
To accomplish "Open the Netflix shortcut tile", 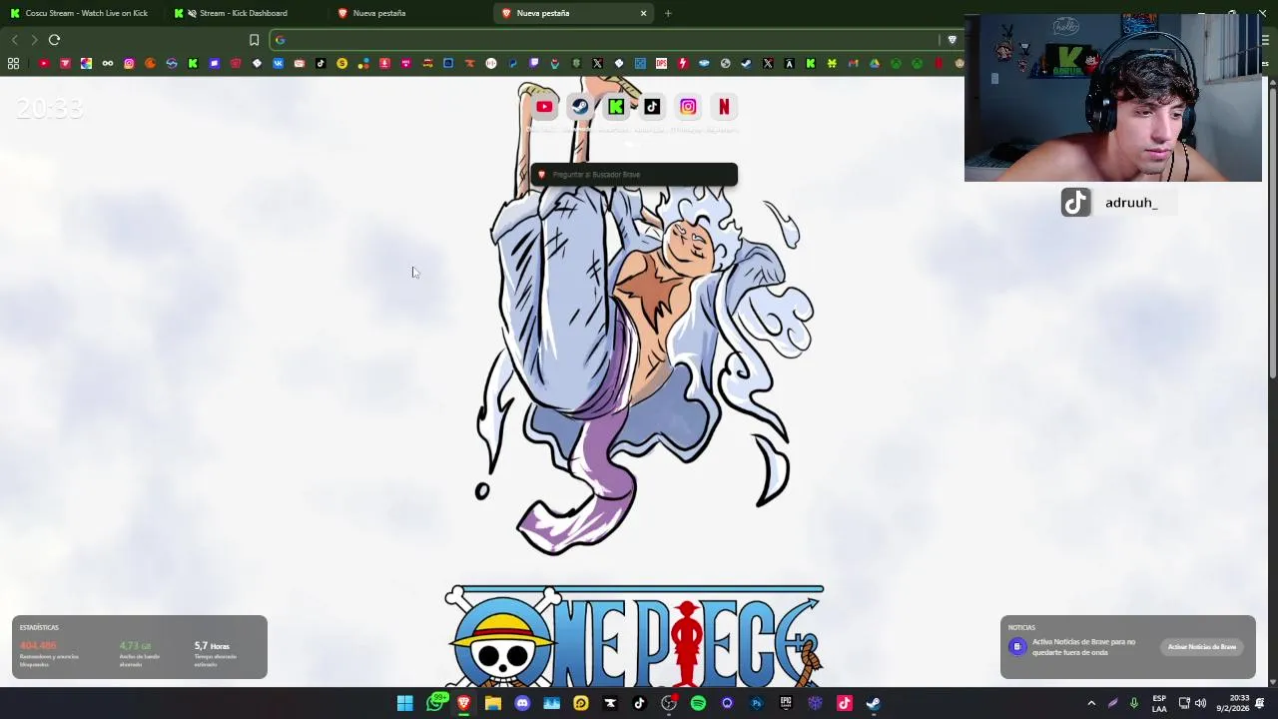I will (x=724, y=107).
